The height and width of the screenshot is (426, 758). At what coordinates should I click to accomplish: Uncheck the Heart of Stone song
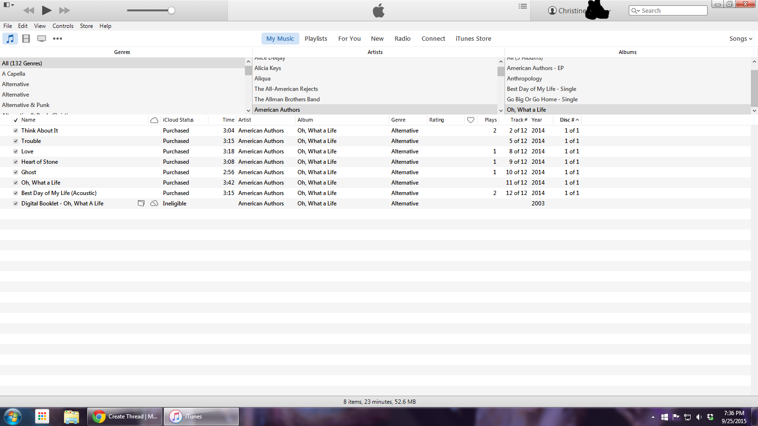click(16, 162)
